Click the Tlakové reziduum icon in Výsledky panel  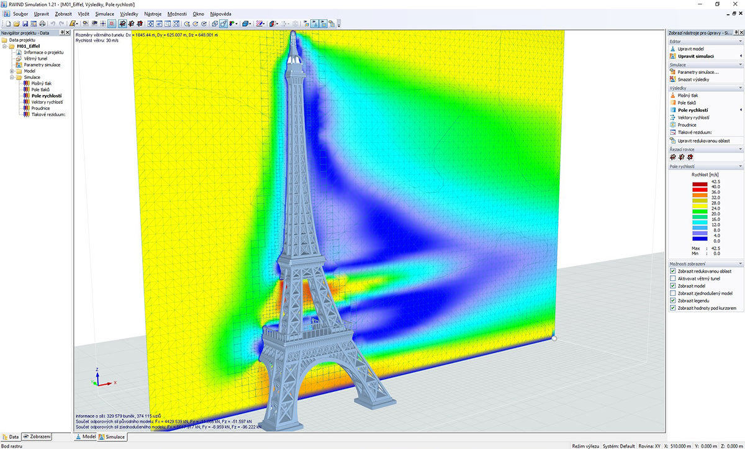pyautogui.click(x=673, y=132)
